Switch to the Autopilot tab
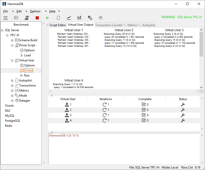Screen dimensions: 205x170 [x=148, y=25]
